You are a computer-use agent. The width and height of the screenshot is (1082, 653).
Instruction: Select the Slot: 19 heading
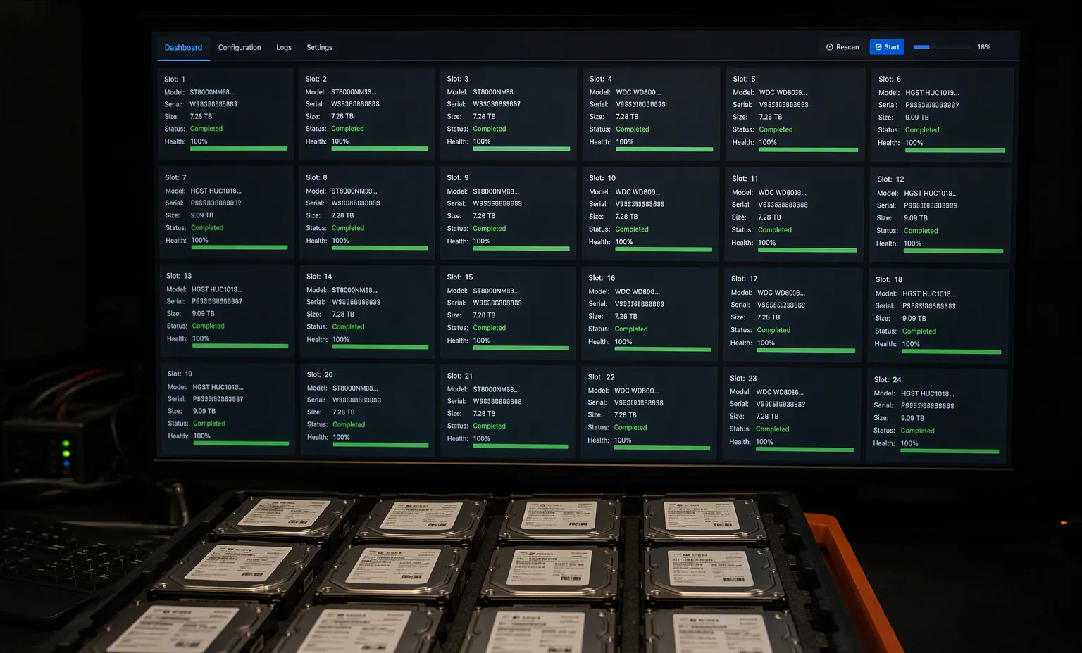tap(180, 374)
